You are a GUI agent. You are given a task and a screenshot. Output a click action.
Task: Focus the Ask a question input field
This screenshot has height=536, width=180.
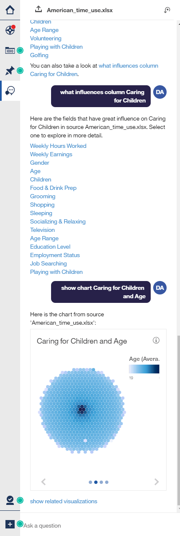pyautogui.click(x=98, y=525)
